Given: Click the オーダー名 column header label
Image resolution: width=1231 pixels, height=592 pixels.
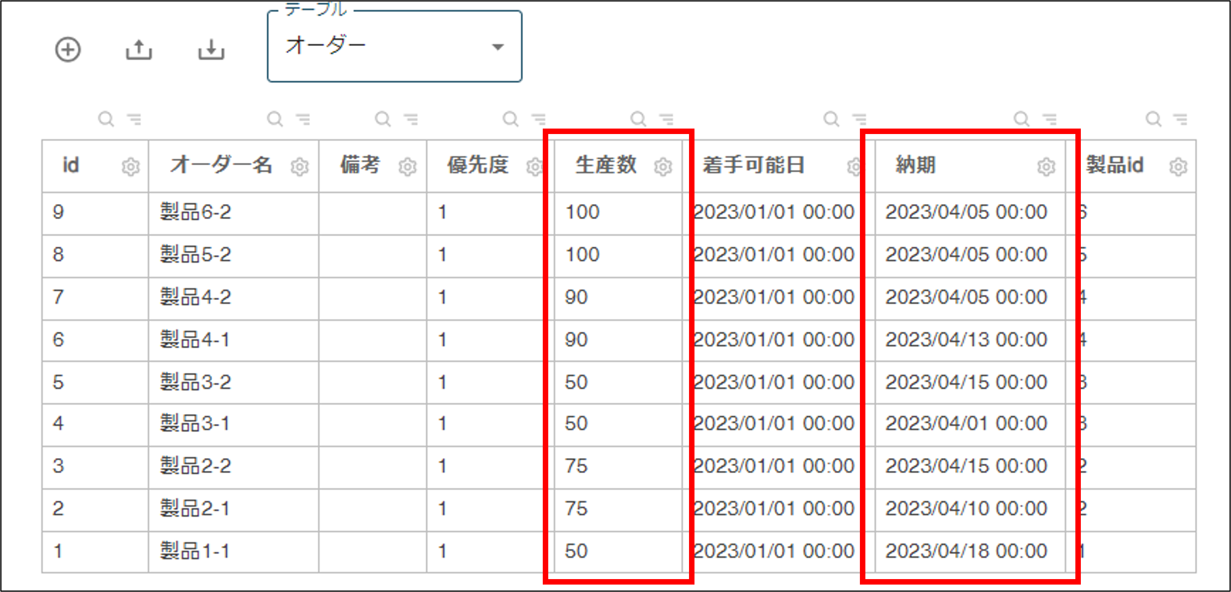Looking at the screenshot, I should [221, 165].
